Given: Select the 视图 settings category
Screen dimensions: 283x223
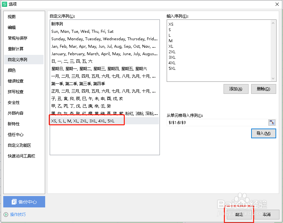Looking at the screenshot, I should [x=11, y=17].
